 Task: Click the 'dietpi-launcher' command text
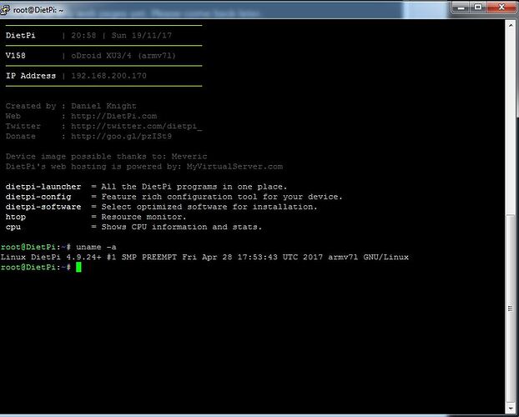click(x=43, y=187)
